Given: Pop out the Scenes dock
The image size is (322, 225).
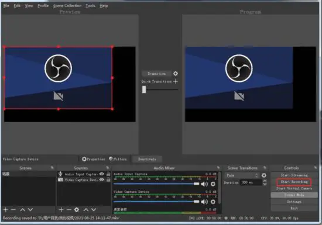Looking at the screenshot, I should 52,168.
